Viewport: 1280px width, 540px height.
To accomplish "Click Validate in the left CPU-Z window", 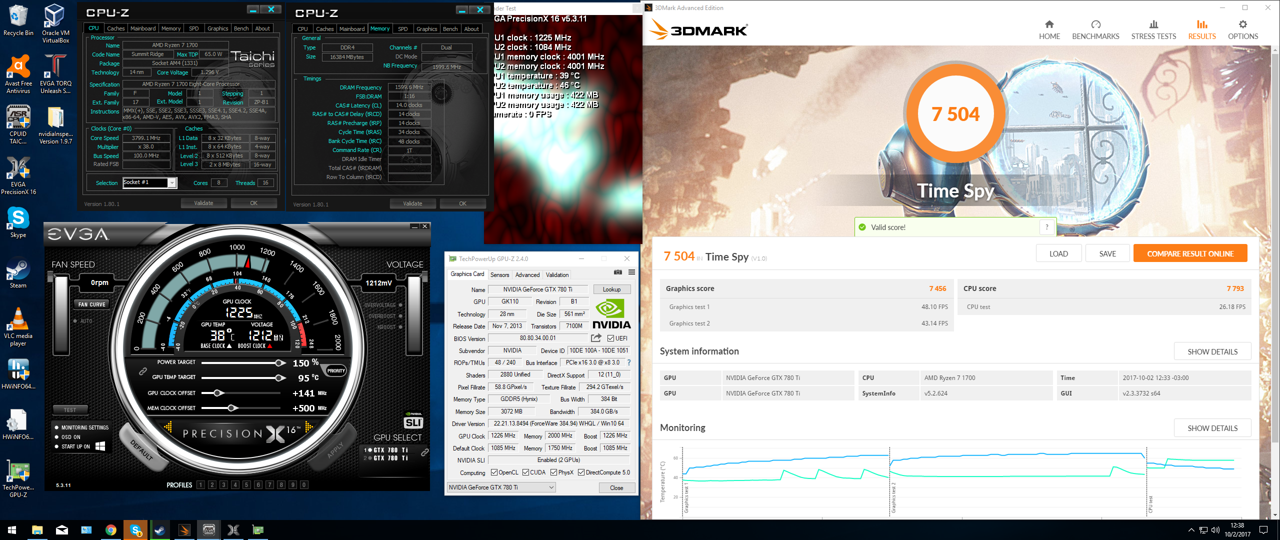I will point(203,203).
